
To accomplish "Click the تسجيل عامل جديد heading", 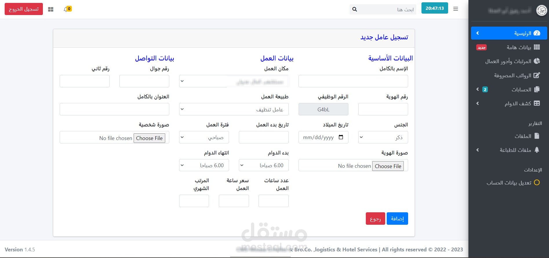I will 384,37.
